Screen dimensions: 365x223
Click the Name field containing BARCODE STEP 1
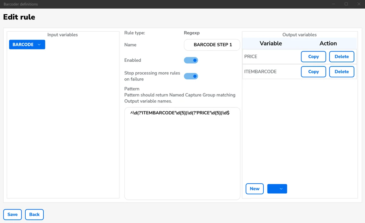pos(212,45)
